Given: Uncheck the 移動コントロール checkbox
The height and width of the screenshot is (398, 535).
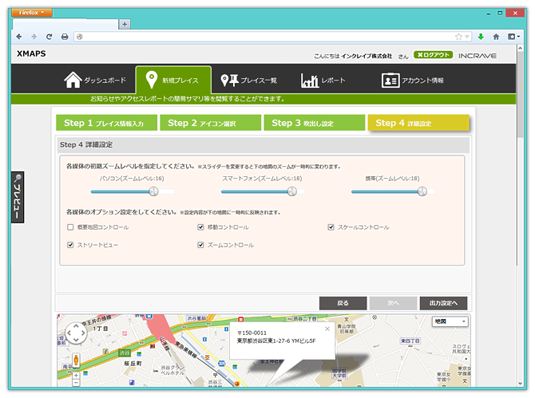Looking at the screenshot, I should pos(200,227).
